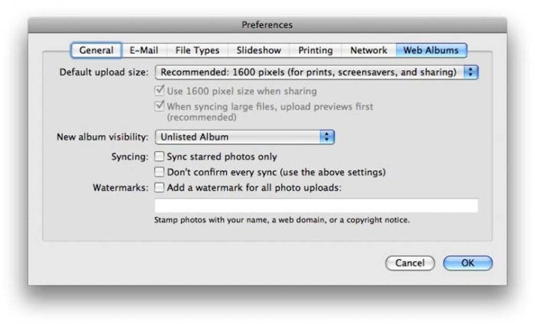This screenshot has height=324, width=535.
Task: Click the Preferences window title bar
Action: [x=267, y=25]
